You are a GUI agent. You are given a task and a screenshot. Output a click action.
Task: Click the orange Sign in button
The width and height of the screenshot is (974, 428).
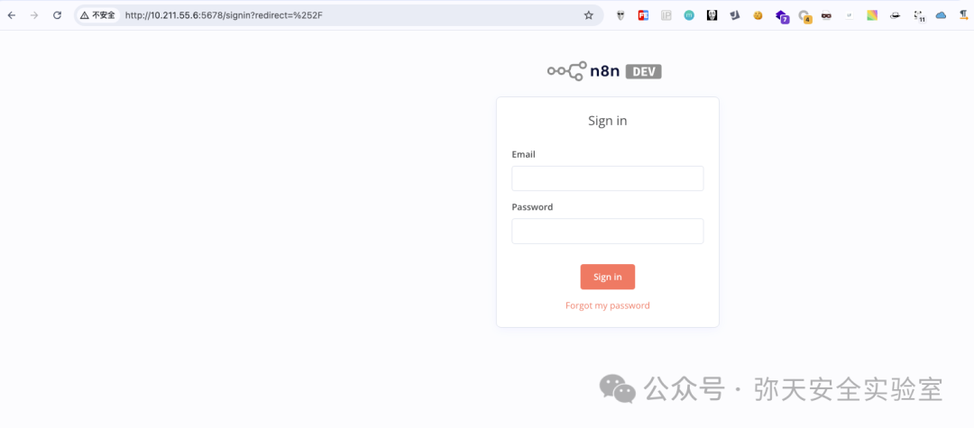[608, 277]
